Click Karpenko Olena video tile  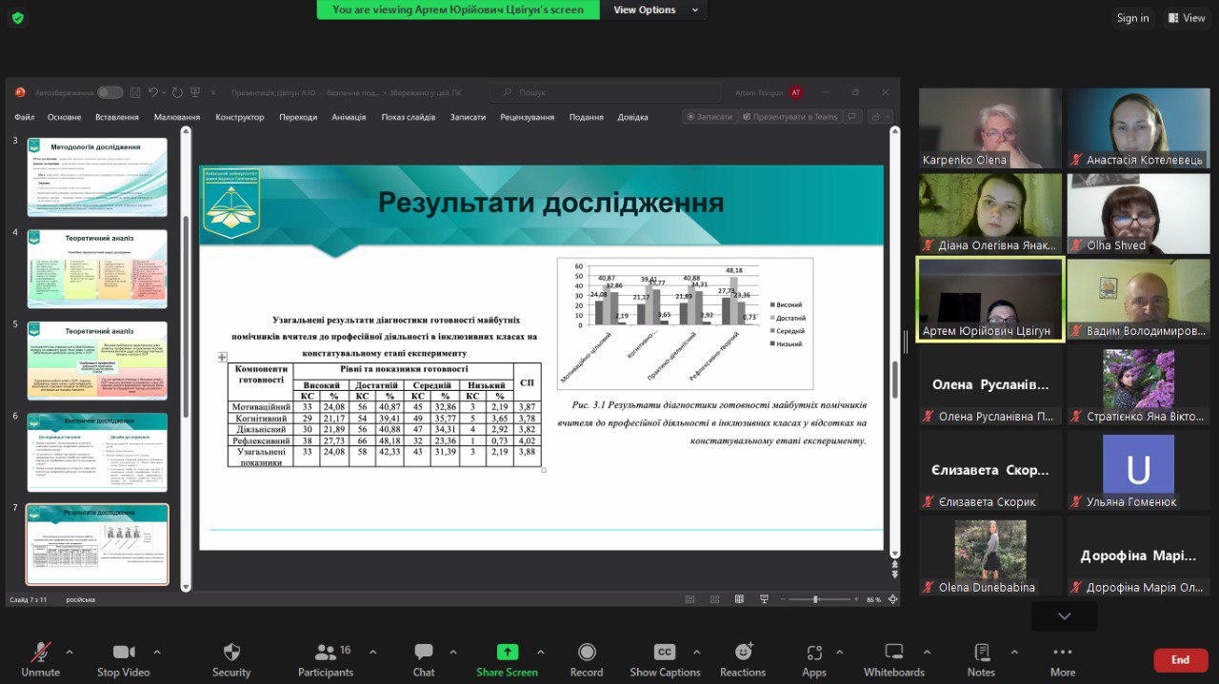click(x=990, y=128)
